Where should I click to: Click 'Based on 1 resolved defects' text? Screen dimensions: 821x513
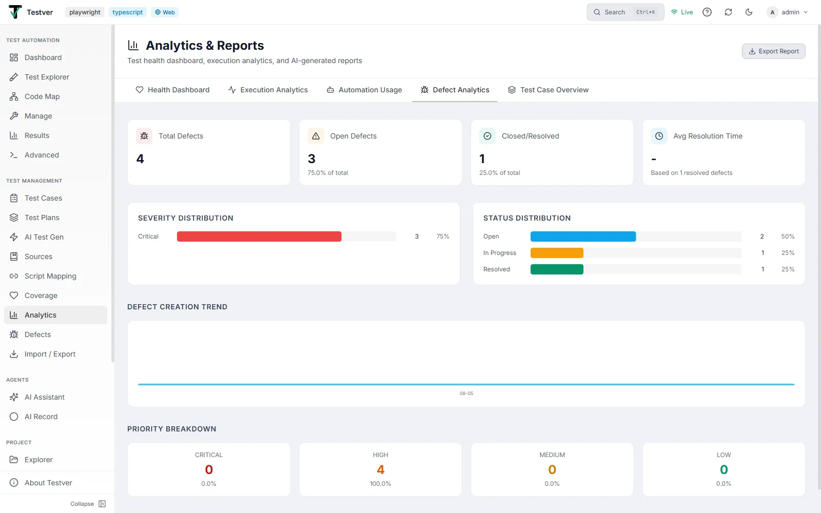692,173
